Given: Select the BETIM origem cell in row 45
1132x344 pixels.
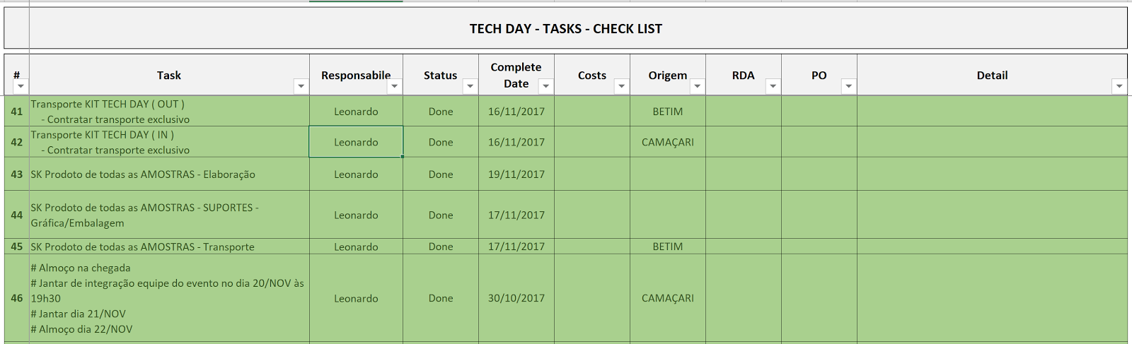Looking at the screenshot, I should [x=668, y=247].
